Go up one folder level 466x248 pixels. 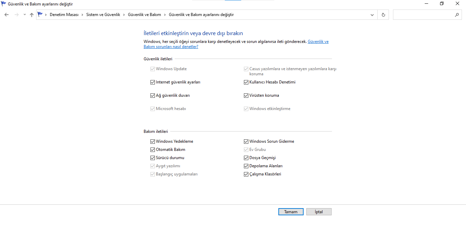(31, 14)
